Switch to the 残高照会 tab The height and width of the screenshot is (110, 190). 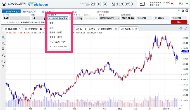coord(13,29)
